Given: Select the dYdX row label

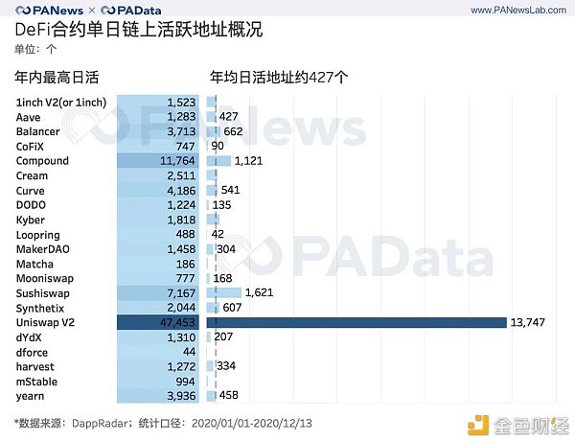Looking at the screenshot, I should pyautogui.click(x=29, y=337).
